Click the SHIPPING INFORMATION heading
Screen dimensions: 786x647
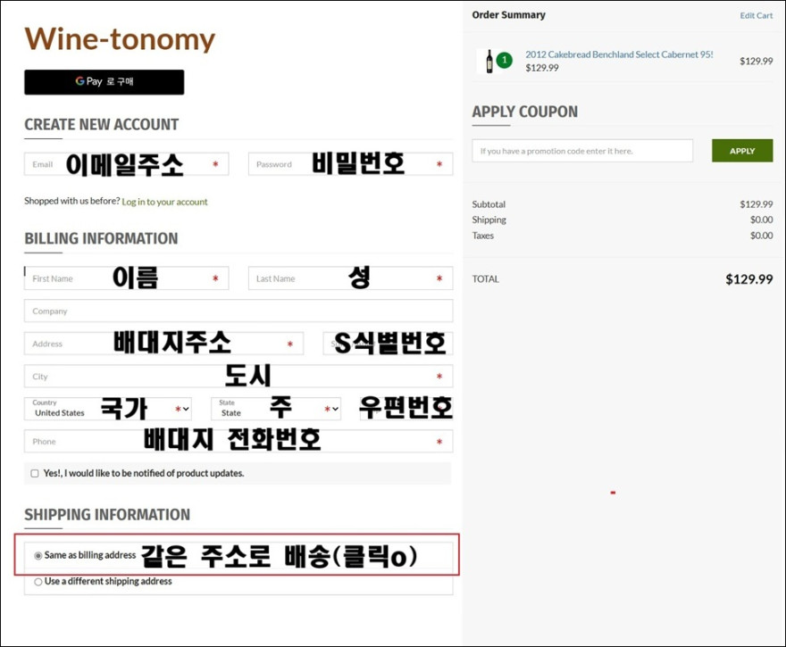pos(107,514)
